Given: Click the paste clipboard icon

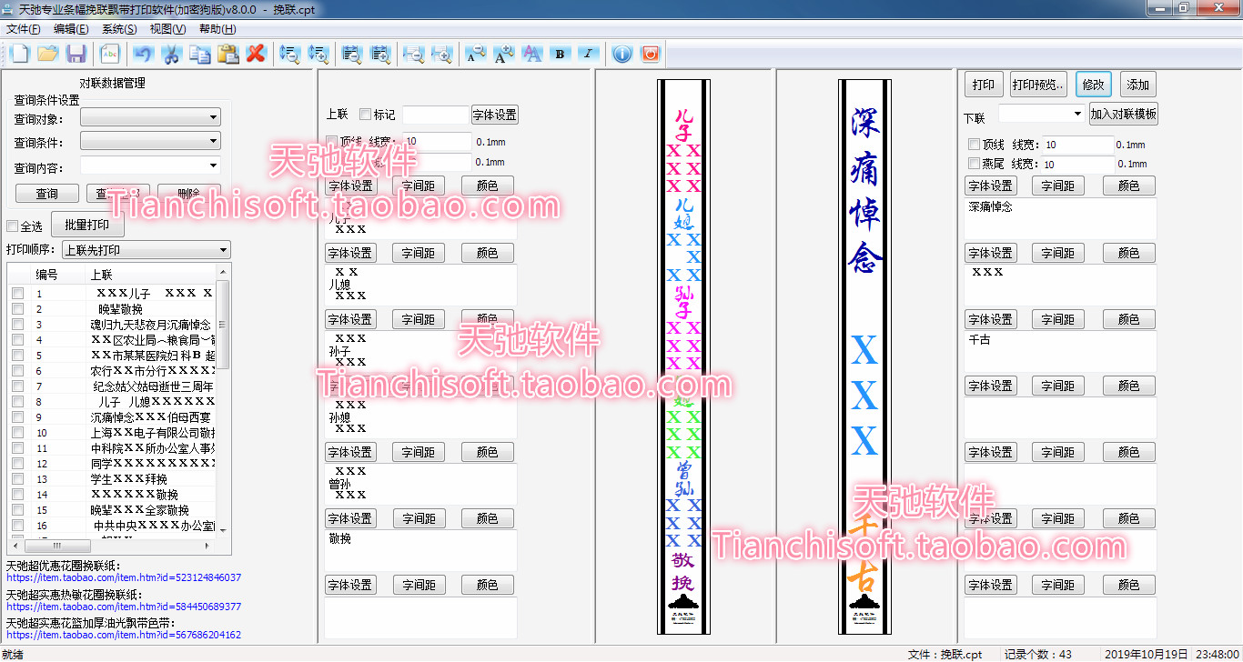Looking at the screenshot, I should tap(227, 54).
